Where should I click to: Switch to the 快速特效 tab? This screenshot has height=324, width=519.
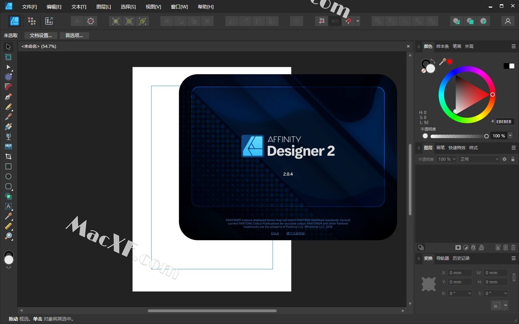click(457, 148)
